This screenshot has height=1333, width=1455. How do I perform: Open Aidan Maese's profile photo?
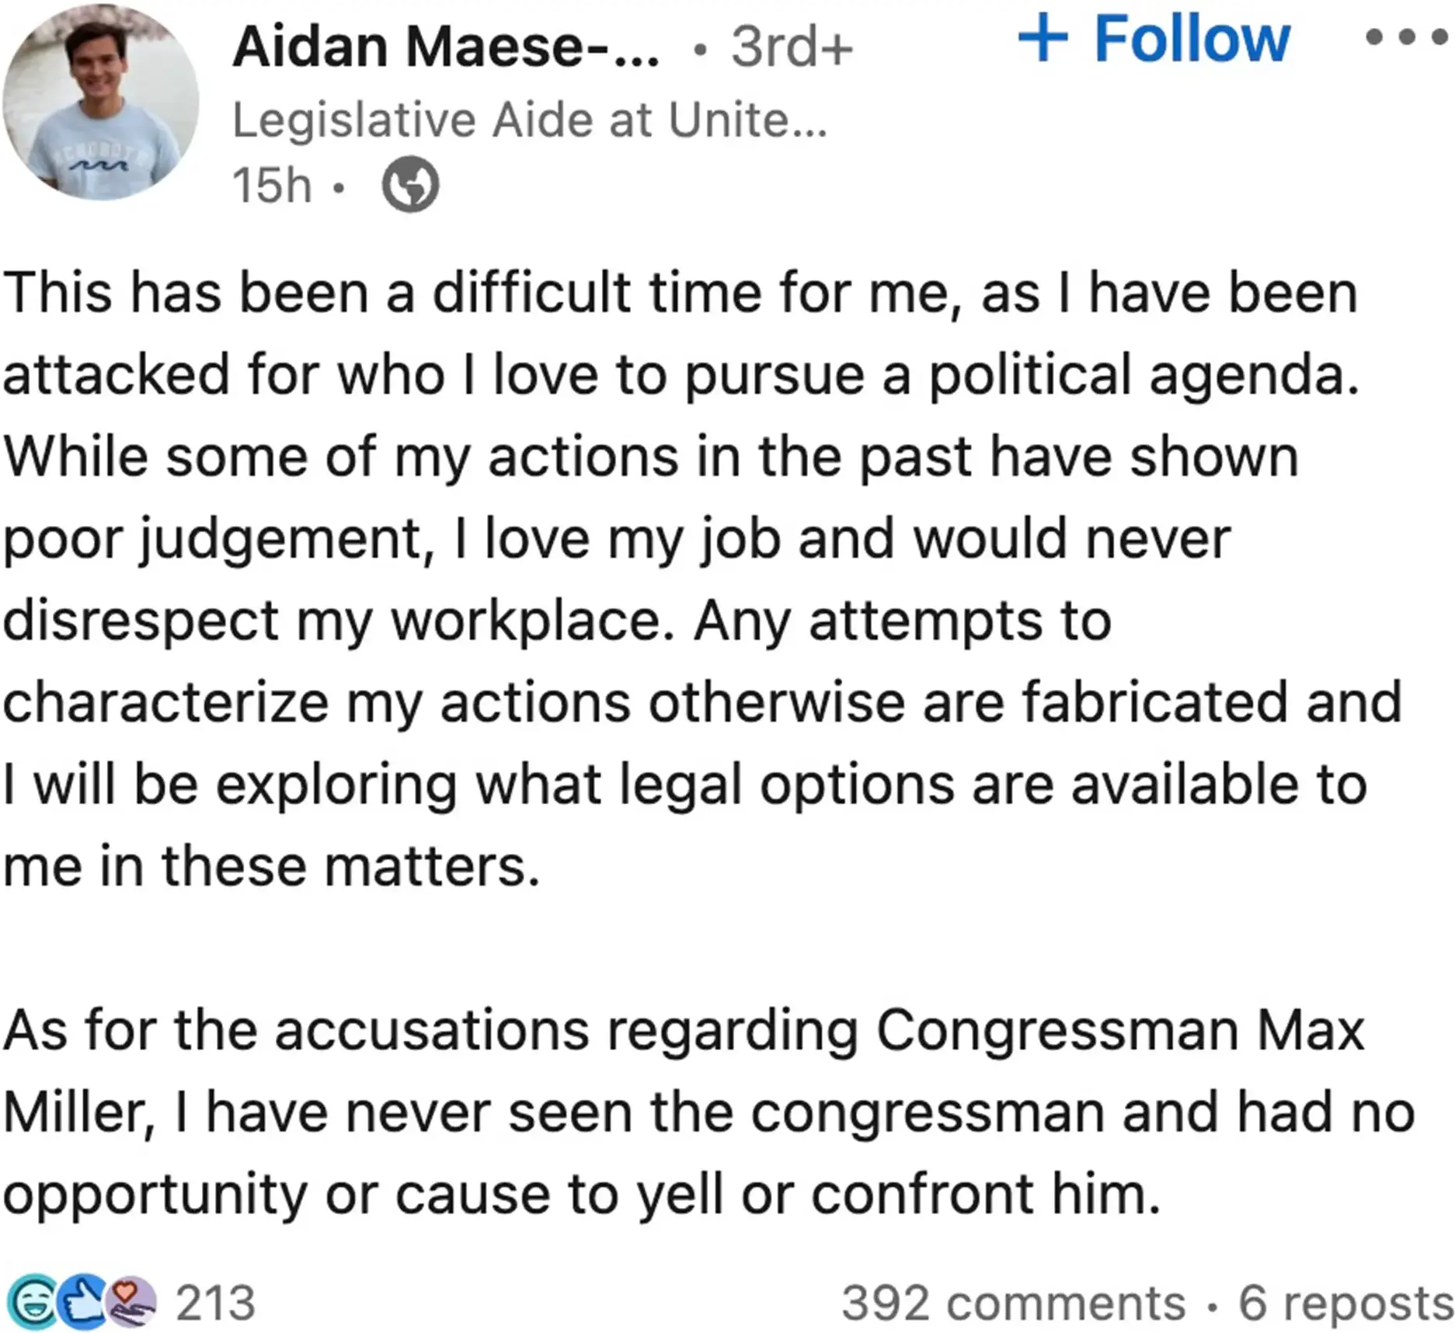click(101, 102)
